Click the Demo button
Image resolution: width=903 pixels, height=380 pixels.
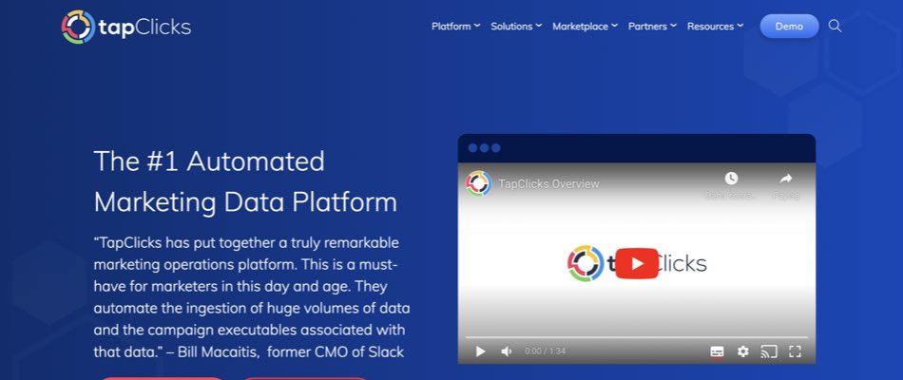point(789,27)
